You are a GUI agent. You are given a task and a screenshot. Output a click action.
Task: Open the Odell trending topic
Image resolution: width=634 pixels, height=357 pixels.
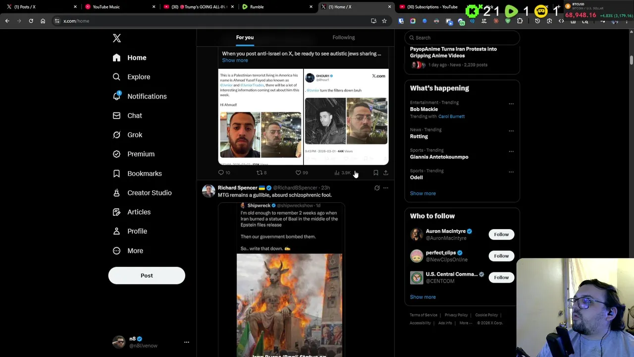(x=416, y=178)
